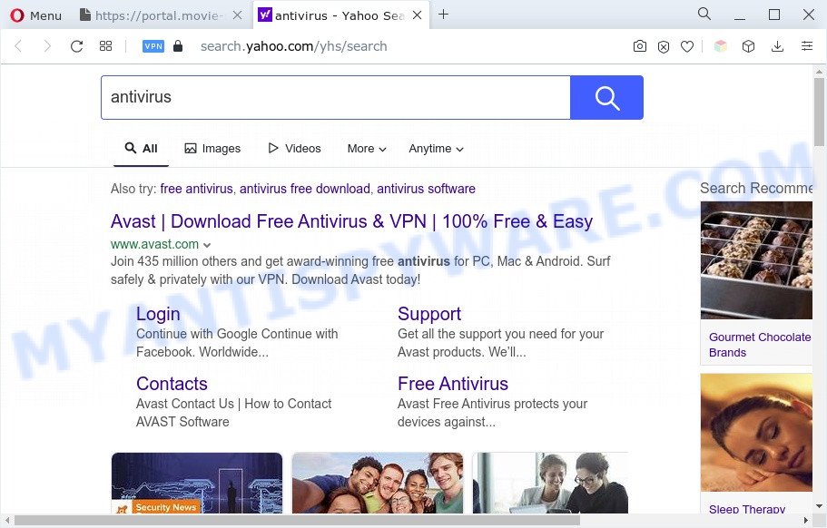Open Speed Dial start page grid
Screen dimensions: 827x528
105,46
